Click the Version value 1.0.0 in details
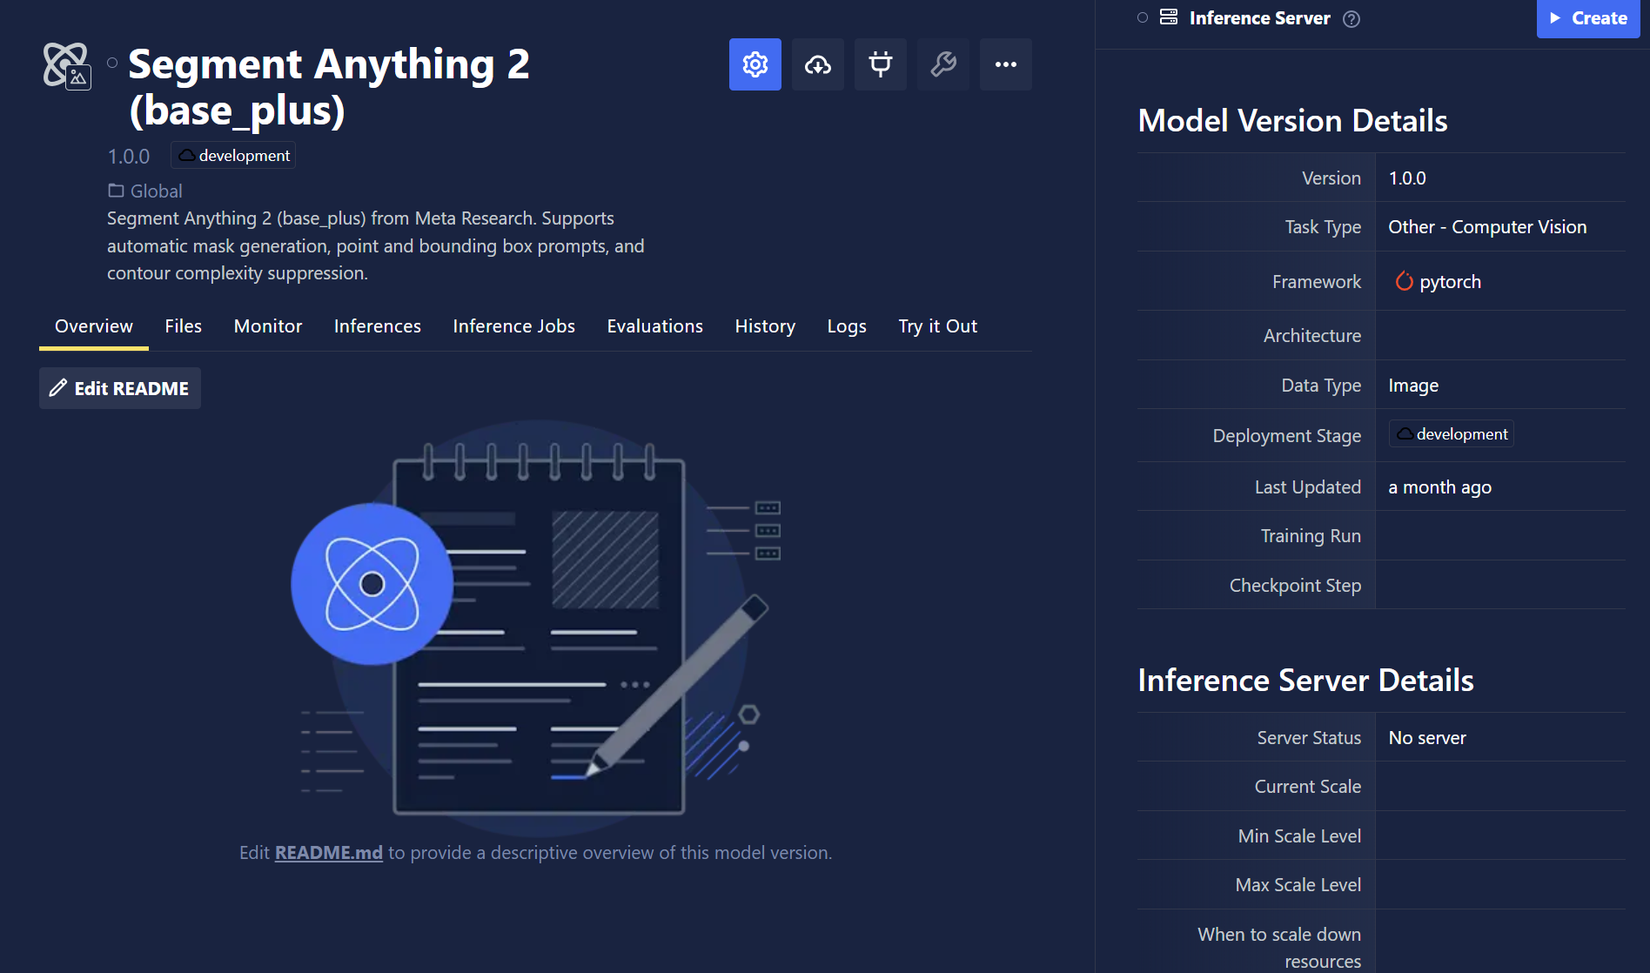 pos(1407,178)
